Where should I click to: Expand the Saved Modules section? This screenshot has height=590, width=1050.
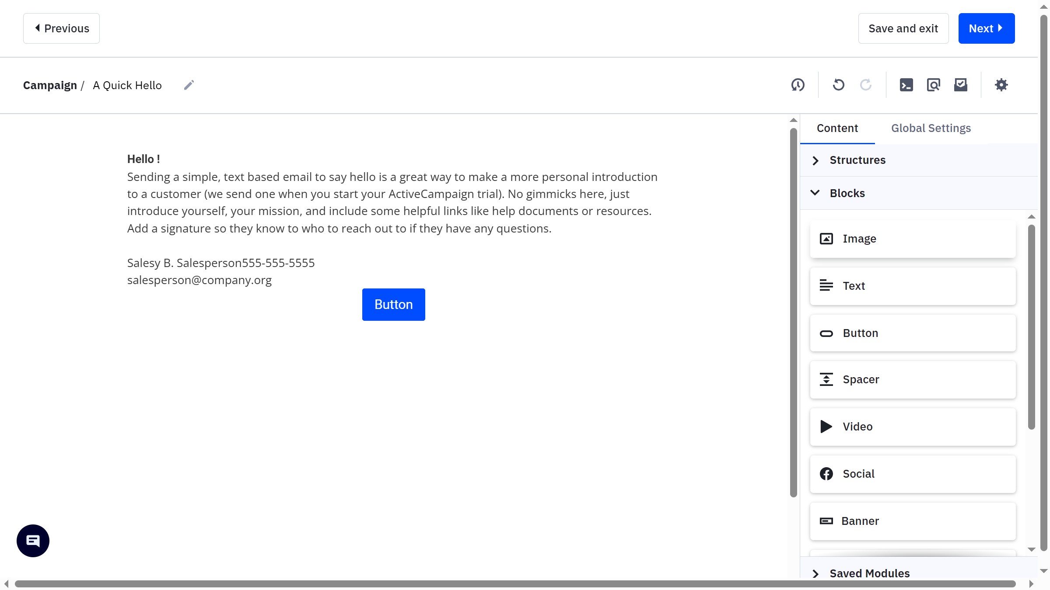[869, 573]
